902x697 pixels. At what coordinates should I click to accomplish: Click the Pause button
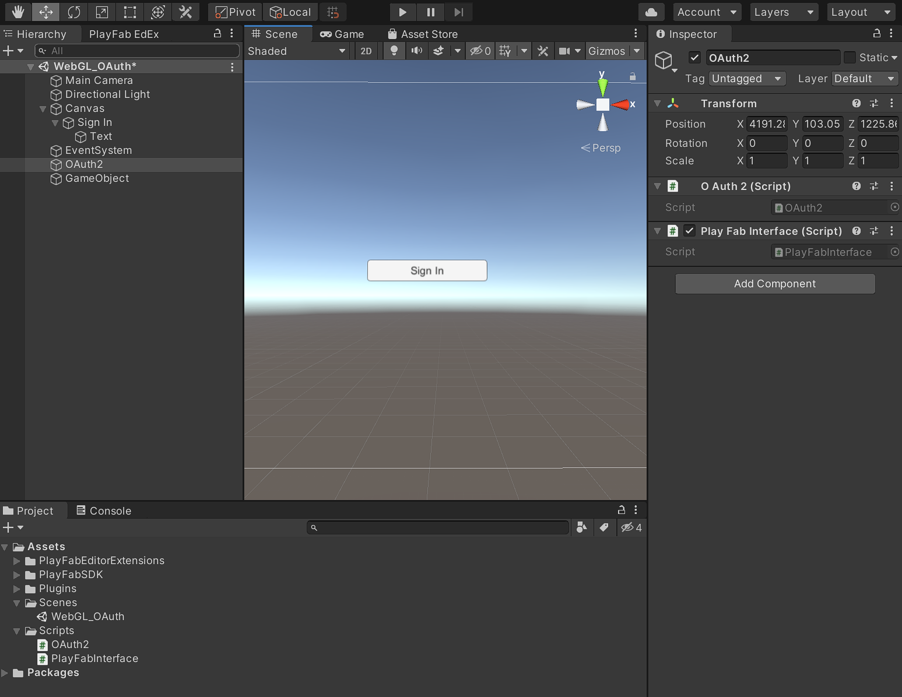[430, 12]
